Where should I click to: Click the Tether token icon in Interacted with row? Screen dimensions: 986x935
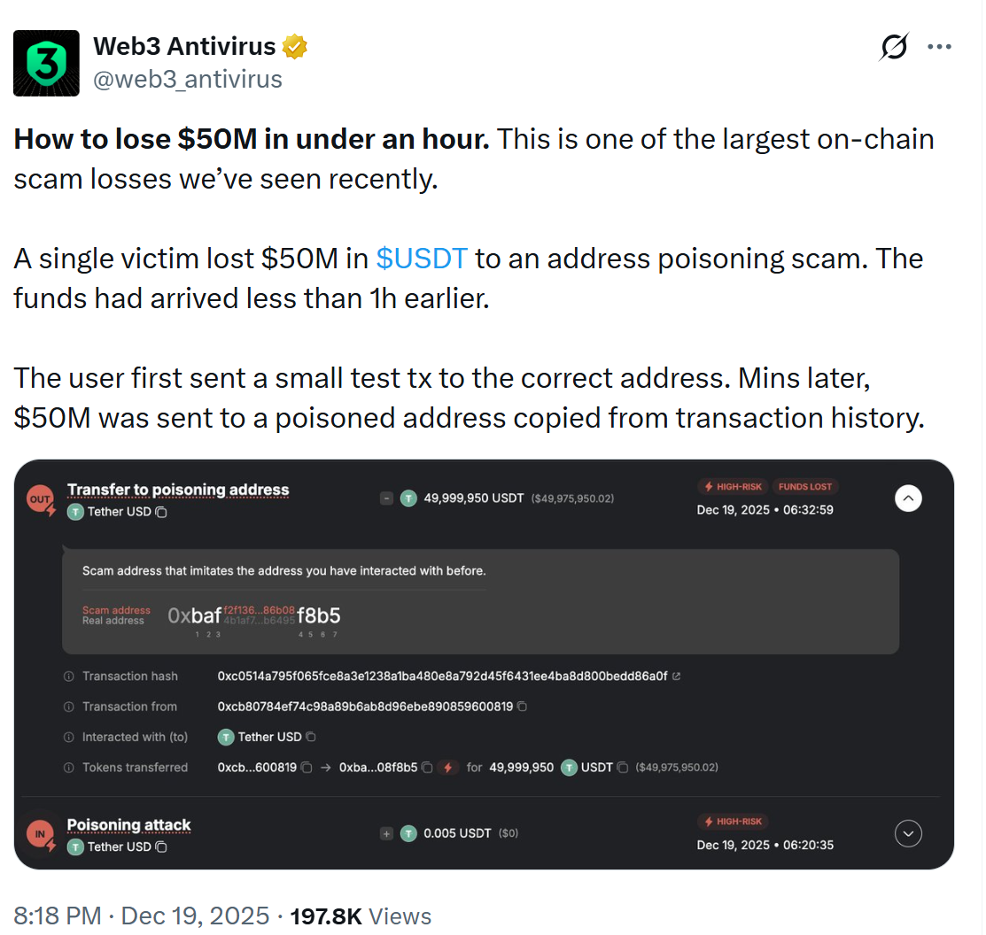pyautogui.click(x=225, y=737)
